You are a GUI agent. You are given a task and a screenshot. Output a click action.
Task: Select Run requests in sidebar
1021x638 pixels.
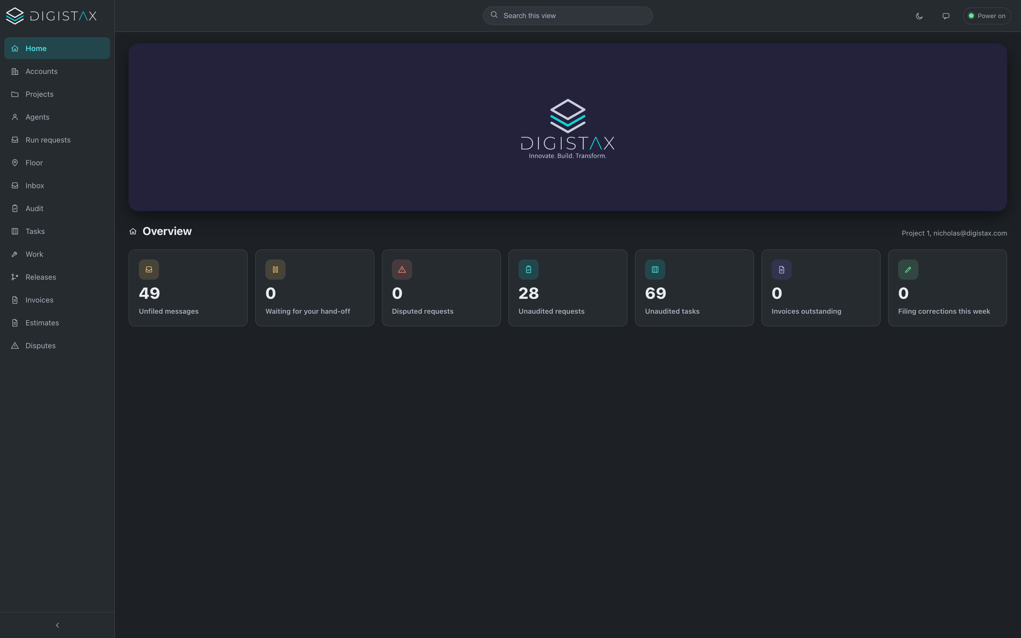[x=57, y=140]
